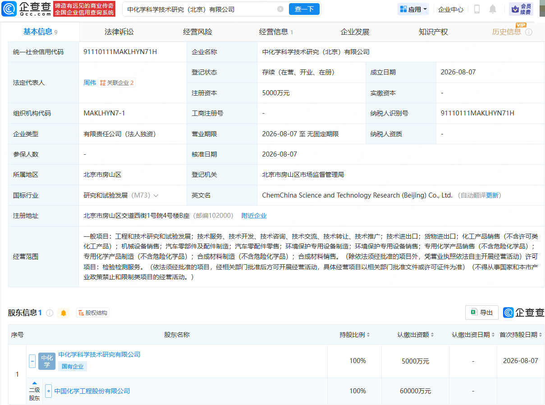Click the 查一下 search button
545x405 pixels.
(304, 9)
